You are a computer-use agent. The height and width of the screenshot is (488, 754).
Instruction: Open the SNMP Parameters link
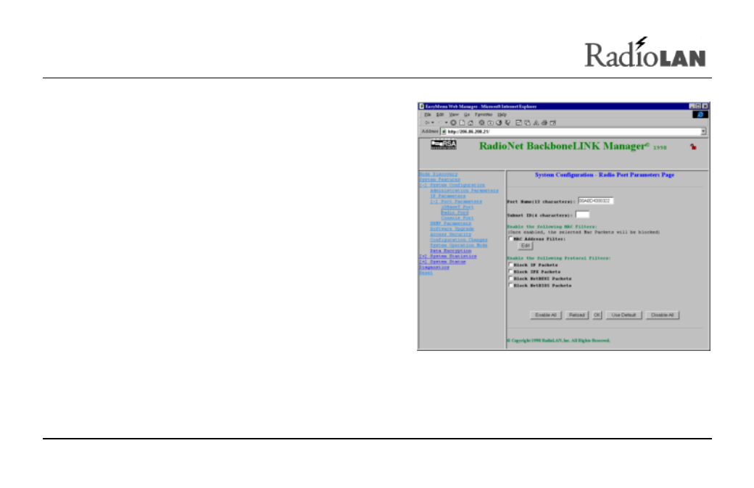click(x=450, y=223)
